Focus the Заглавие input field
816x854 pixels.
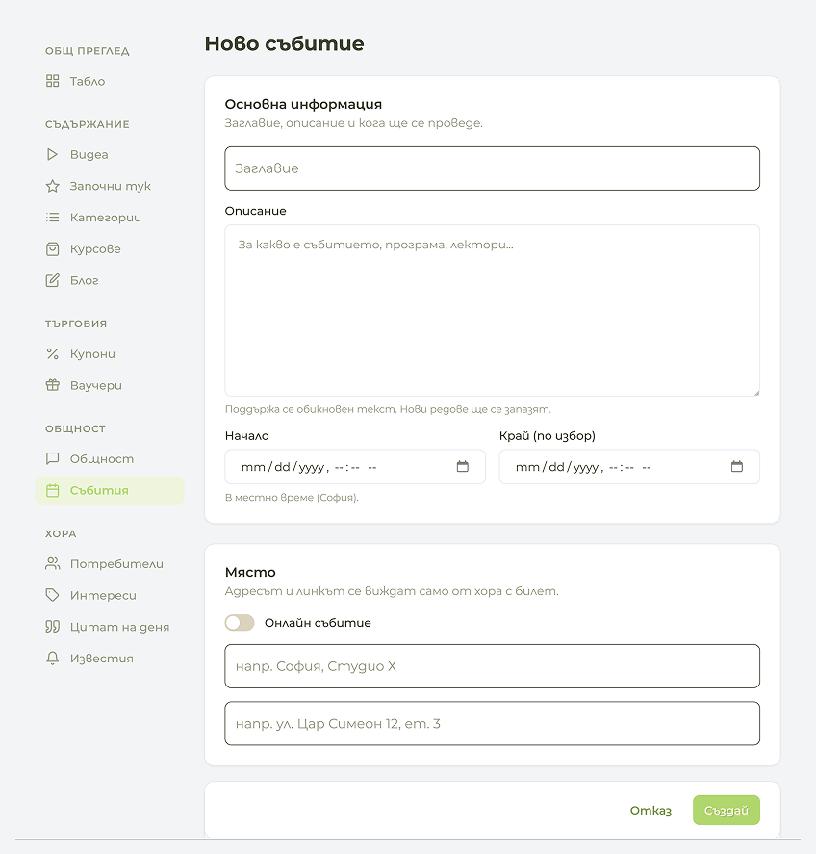pyautogui.click(x=492, y=168)
